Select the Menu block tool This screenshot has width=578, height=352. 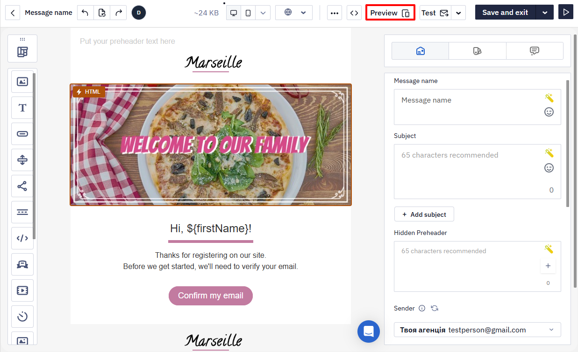(22, 213)
